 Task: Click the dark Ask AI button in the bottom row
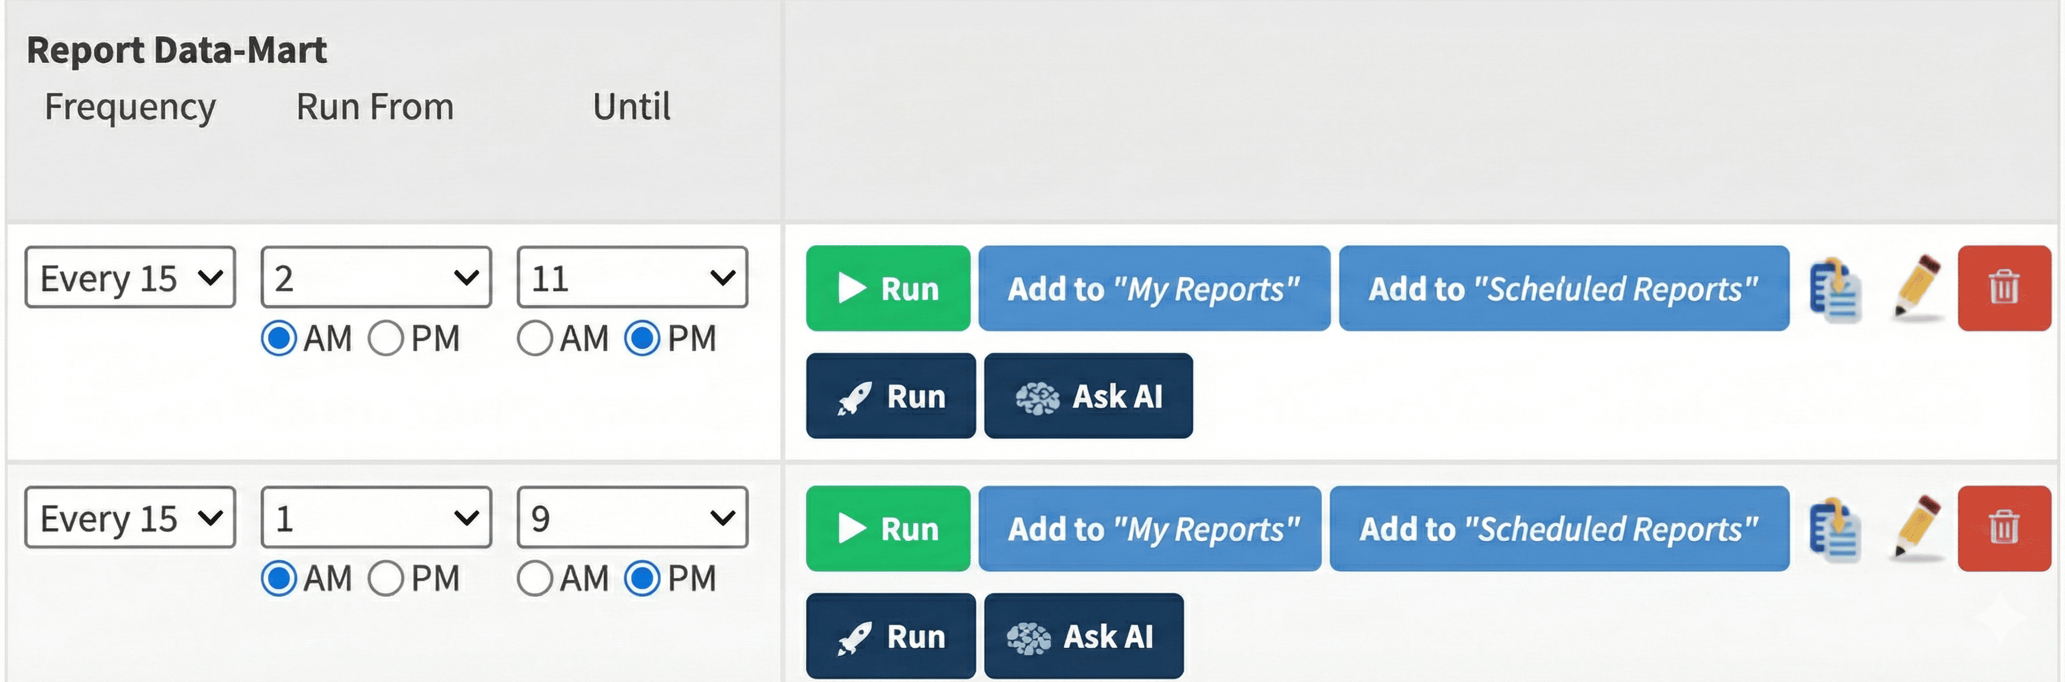click(x=1082, y=635)
